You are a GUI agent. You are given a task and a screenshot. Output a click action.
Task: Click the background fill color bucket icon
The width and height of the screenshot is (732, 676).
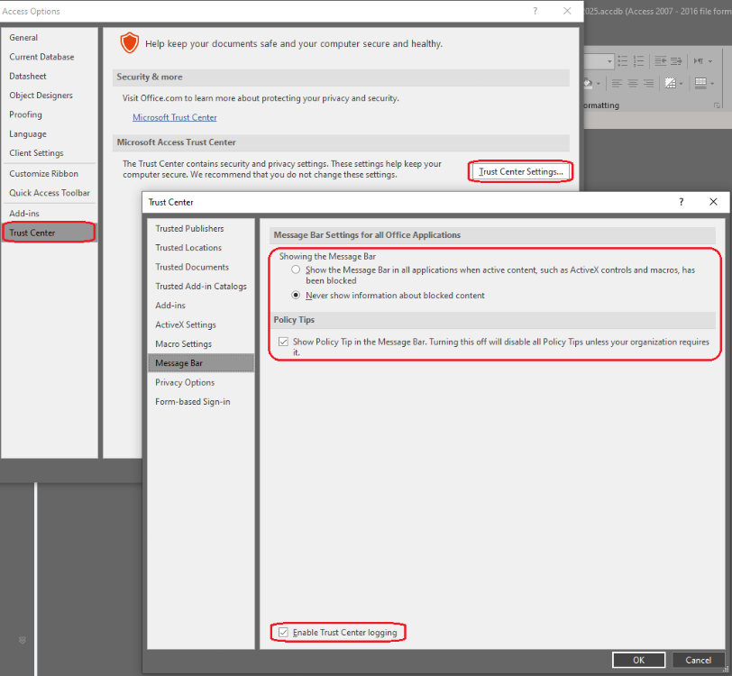pos(588,84)
